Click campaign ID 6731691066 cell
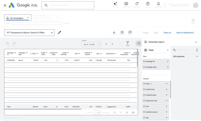 coord(11,60)
